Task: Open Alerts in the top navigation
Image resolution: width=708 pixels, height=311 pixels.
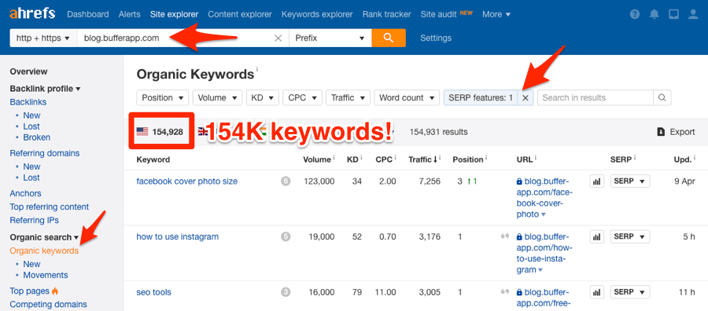Action: click(129, 14)
